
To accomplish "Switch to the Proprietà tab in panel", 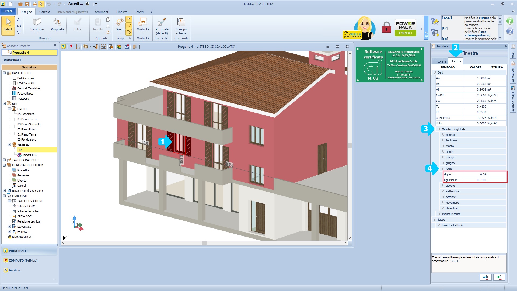I will pos(440,61).
